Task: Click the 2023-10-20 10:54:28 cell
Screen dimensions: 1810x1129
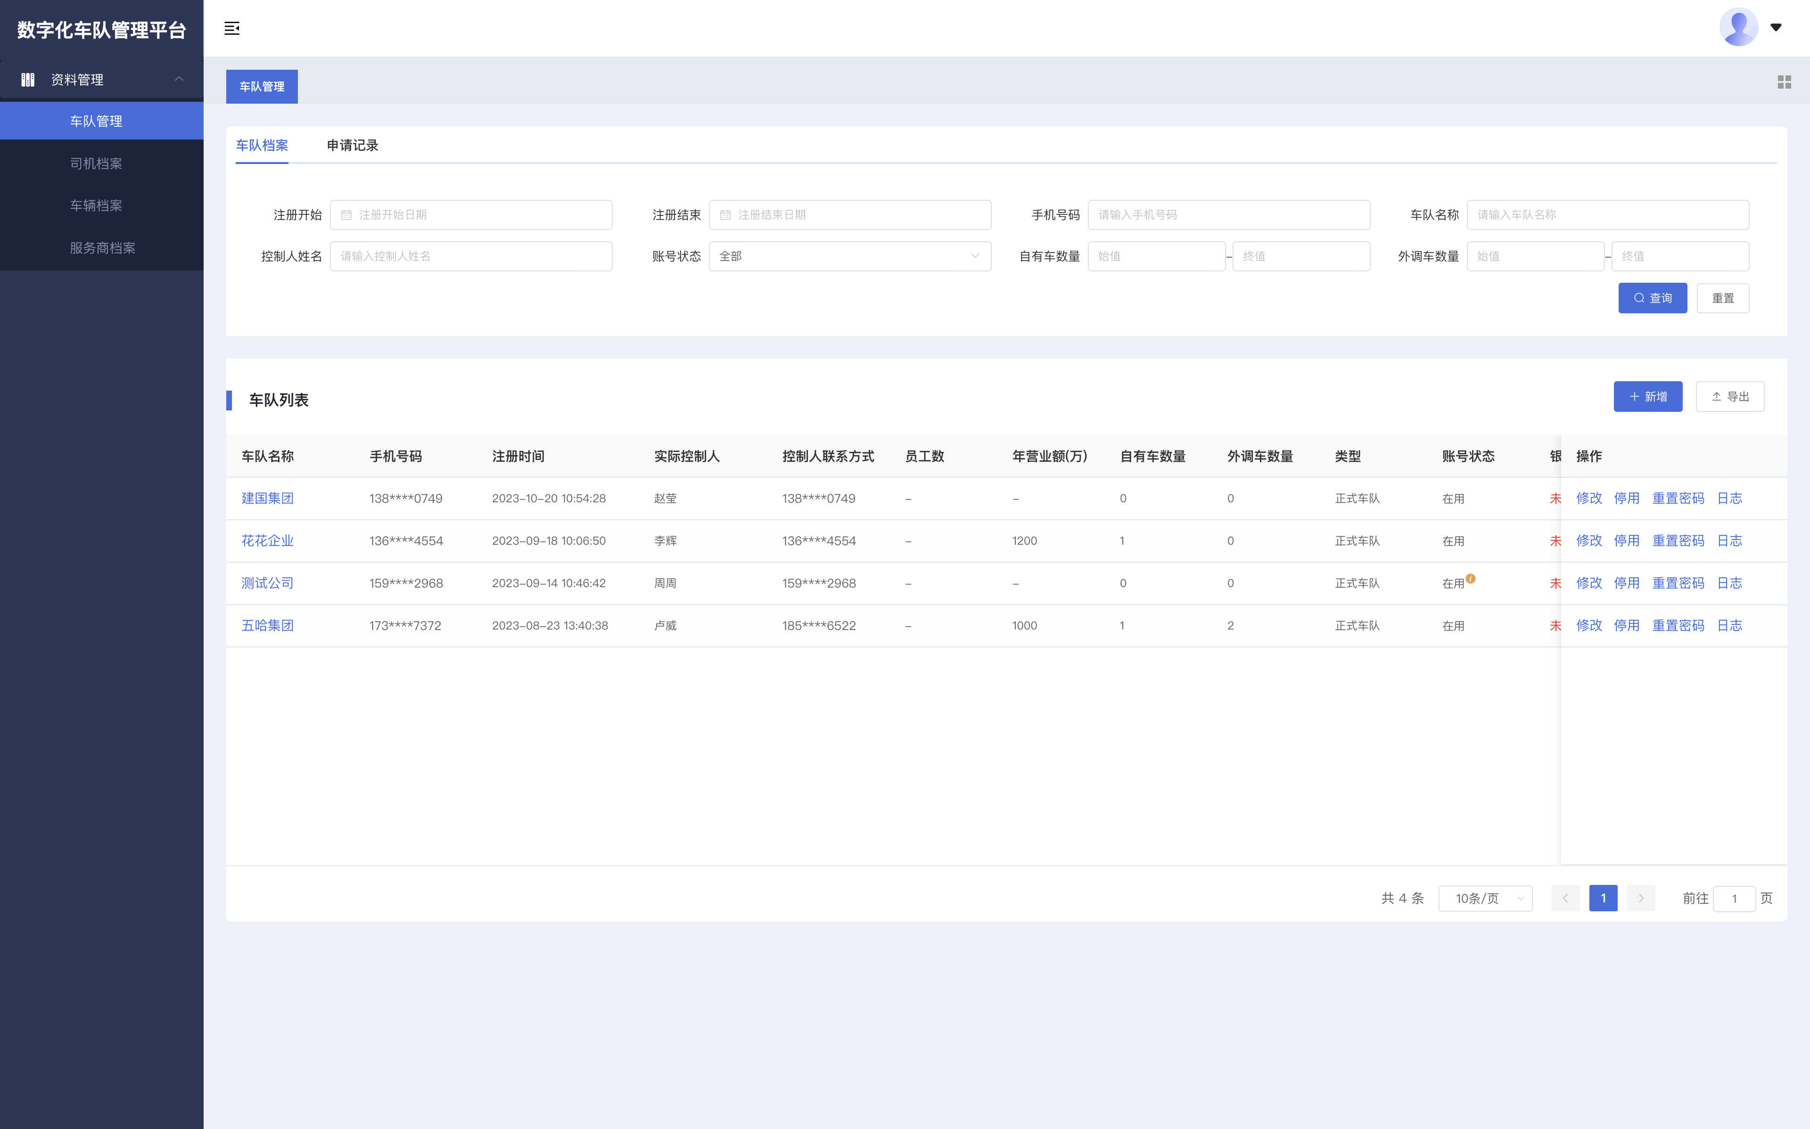Action: click(549, 498)
